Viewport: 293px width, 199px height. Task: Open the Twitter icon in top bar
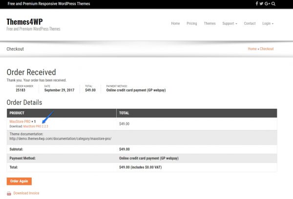pos(261,3)
